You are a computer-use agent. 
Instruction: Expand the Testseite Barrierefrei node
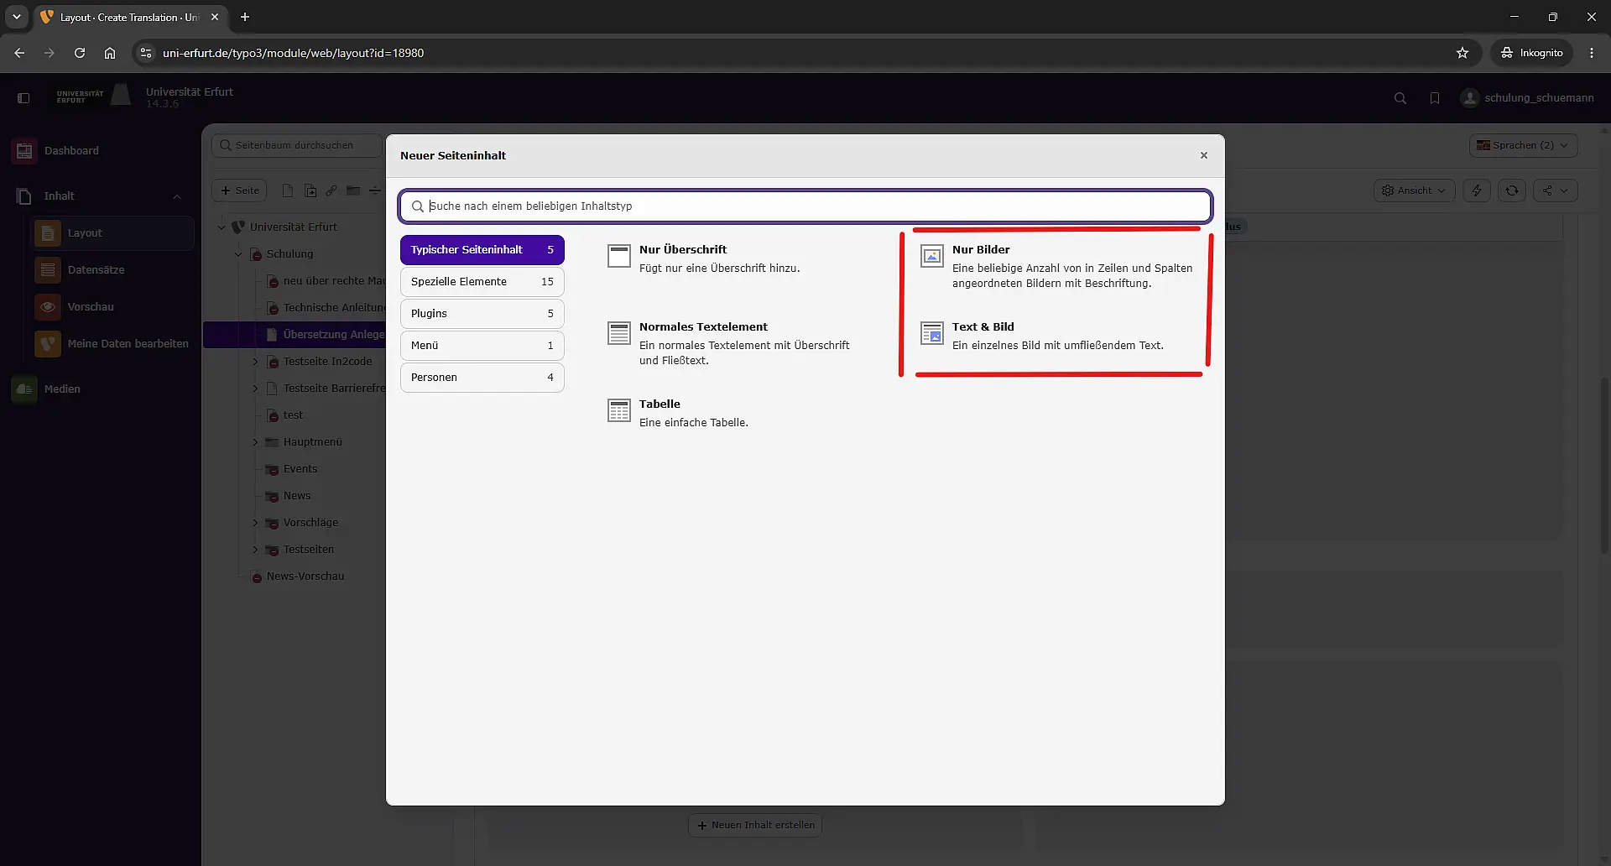[256, 389]
